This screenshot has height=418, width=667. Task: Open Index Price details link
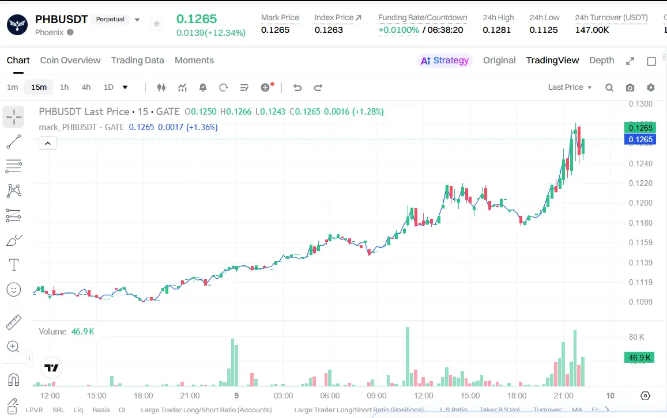click(338, 17)
